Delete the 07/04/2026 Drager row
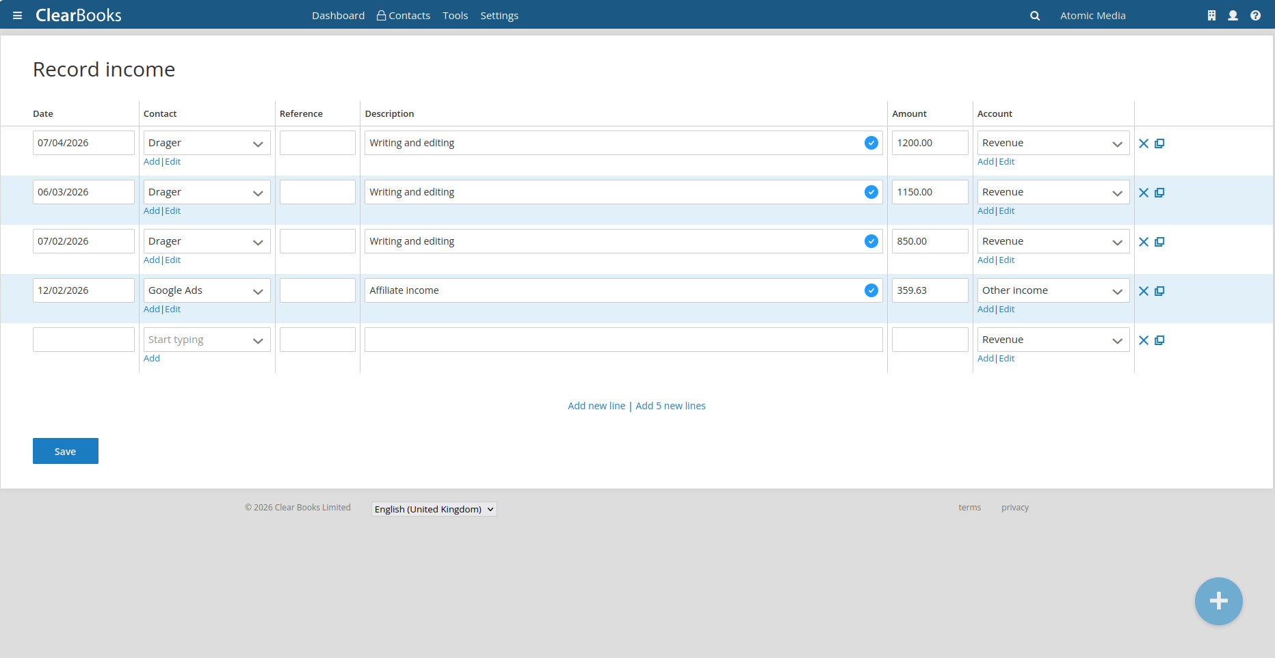 coord(1143,143)
